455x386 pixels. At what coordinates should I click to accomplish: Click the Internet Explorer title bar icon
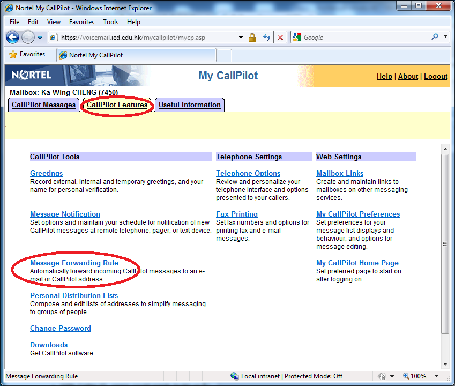click(9, 8)
